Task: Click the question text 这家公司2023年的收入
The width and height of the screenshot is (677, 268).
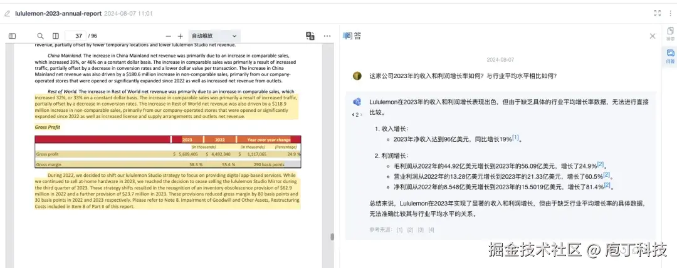Action: (463, 76)
